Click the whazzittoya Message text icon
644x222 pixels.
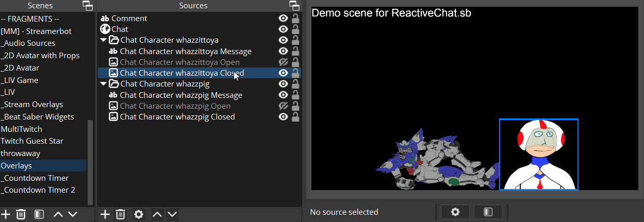[x=113, y=52]
